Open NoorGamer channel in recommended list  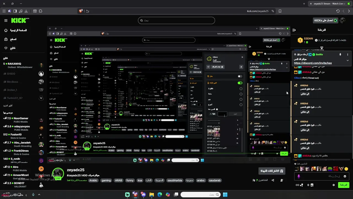coord(23,120)
